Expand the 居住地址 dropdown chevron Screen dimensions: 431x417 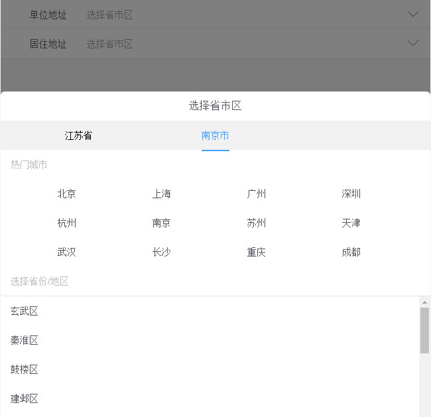[412, 43]
